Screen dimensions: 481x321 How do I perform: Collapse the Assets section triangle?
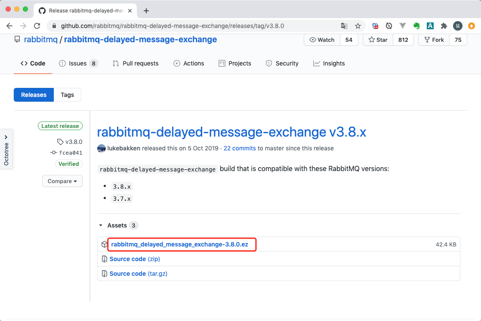(x=101, y=225)
